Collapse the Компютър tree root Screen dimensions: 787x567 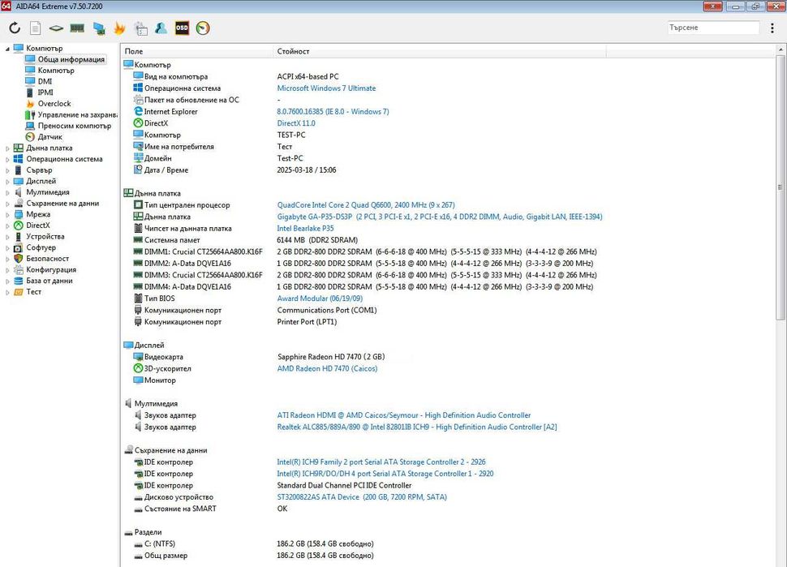tap(7, 49)
